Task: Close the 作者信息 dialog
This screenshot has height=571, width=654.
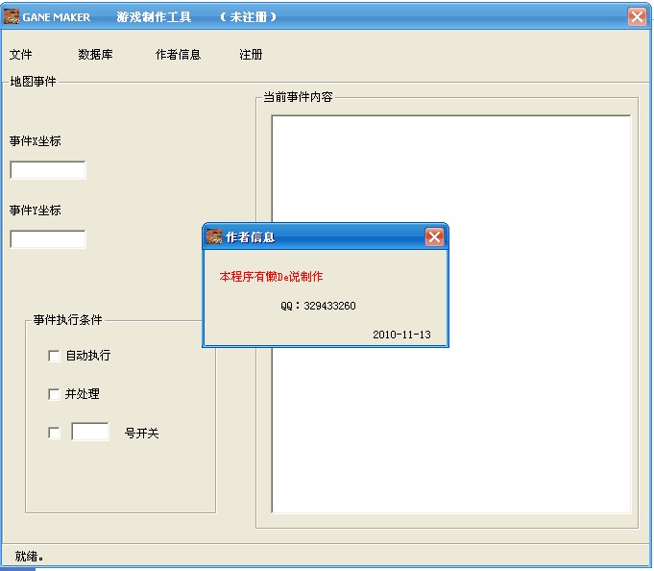Action: click(434, 237)
